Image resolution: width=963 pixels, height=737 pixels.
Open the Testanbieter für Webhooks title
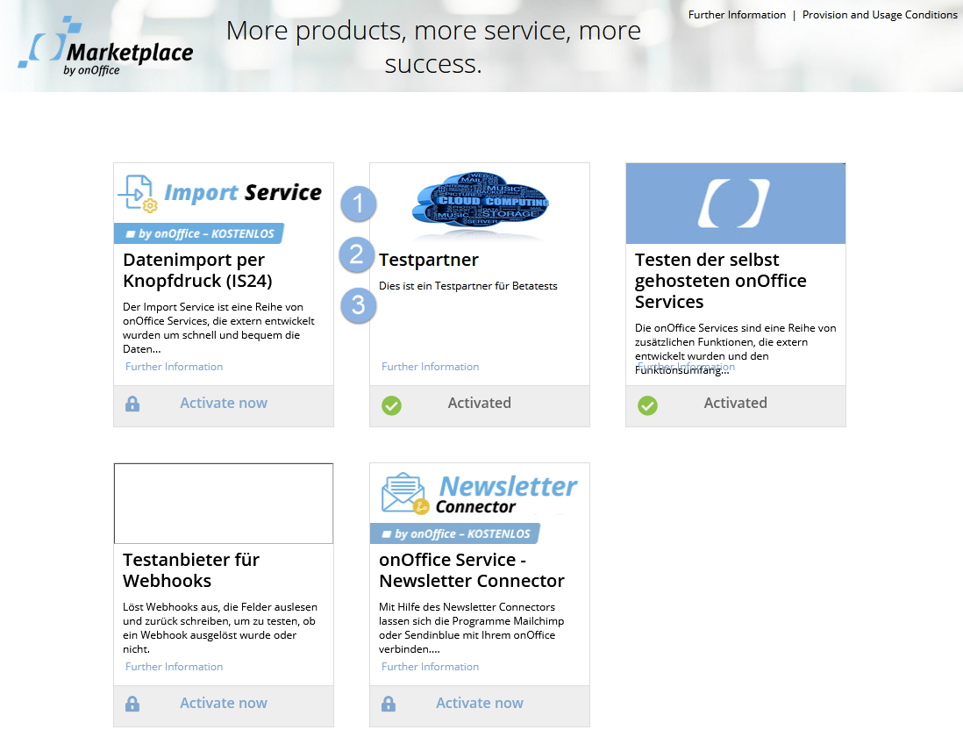pos(191,570)
